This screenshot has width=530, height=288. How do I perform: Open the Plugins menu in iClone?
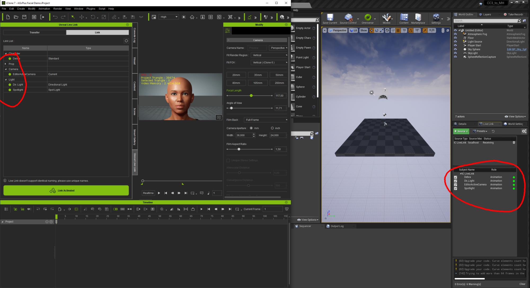[91, 9]
